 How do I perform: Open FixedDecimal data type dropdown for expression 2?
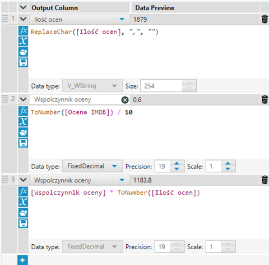(92, 166)
